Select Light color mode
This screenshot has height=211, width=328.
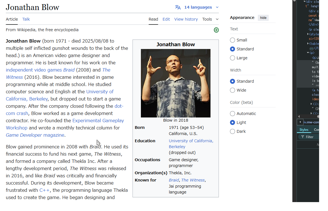click(x=232, y=122)
